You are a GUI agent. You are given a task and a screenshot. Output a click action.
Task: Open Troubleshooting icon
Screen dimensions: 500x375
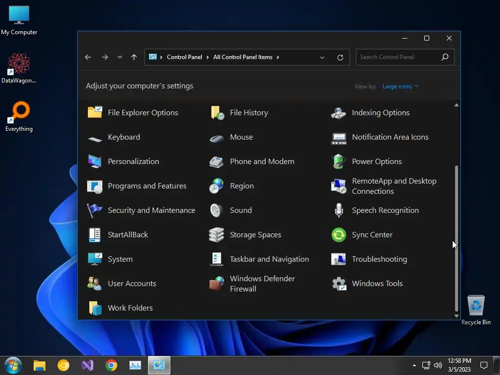tap(339, 259)
